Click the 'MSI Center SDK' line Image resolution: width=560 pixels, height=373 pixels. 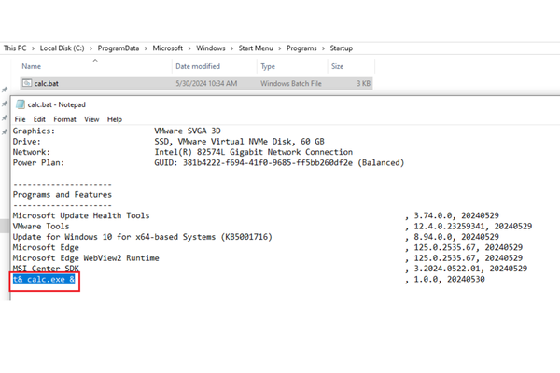(x=46, y=269)
